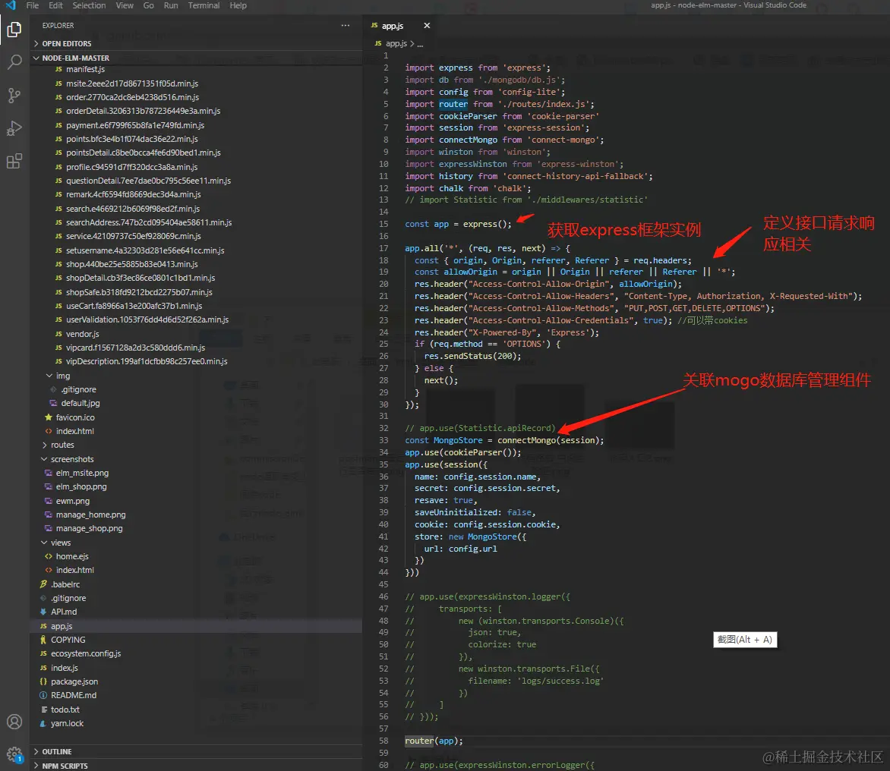The height and width of the screenshot is (771, 890).
Task: Expand the routes folder
Action: click(62, 445)
